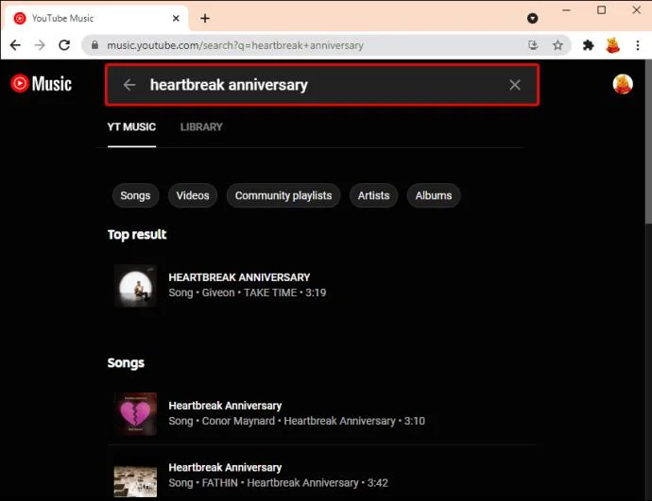Image resolution: width=652 pixels, height=501 pixels.
Task: Click the browser forward arrow
Action: [40, 45]
